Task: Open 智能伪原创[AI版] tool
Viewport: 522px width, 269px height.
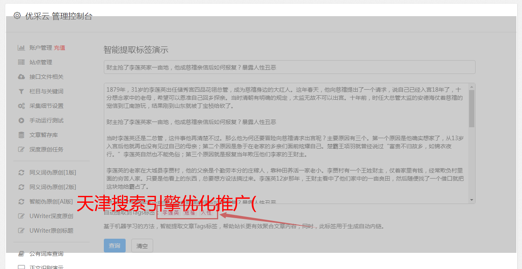Action: 51,202
